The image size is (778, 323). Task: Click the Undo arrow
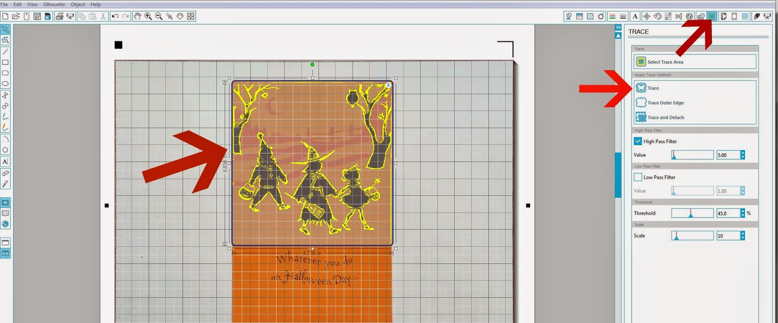point(115,16)
